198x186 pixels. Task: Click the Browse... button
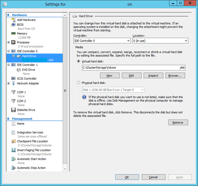[175, 75]
